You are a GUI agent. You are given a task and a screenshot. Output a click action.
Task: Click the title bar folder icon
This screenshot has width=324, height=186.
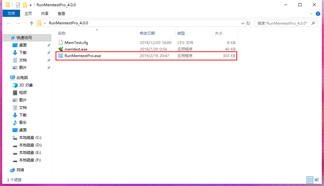point(8,5)
